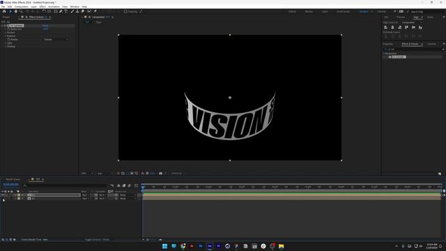446x251 pixels.
Task: Select the Pen tool
Action: [61, 11]
